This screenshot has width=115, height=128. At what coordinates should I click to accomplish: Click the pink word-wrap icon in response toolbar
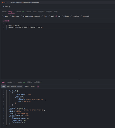pos(38,87)
